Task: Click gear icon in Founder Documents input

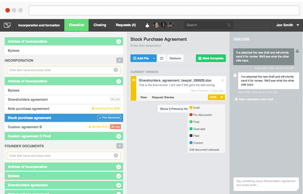Action: click(116, 156)
